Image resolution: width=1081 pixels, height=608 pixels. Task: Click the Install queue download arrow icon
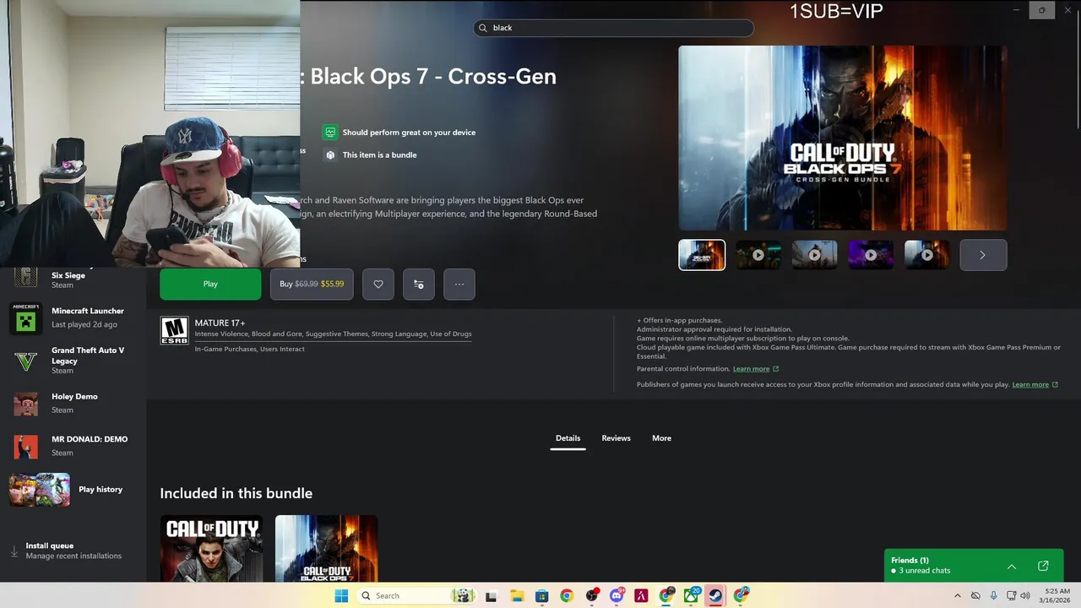pos(14,551)
